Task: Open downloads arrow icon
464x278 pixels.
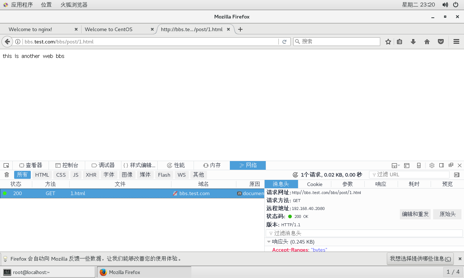Action: (x=413, y=42)
